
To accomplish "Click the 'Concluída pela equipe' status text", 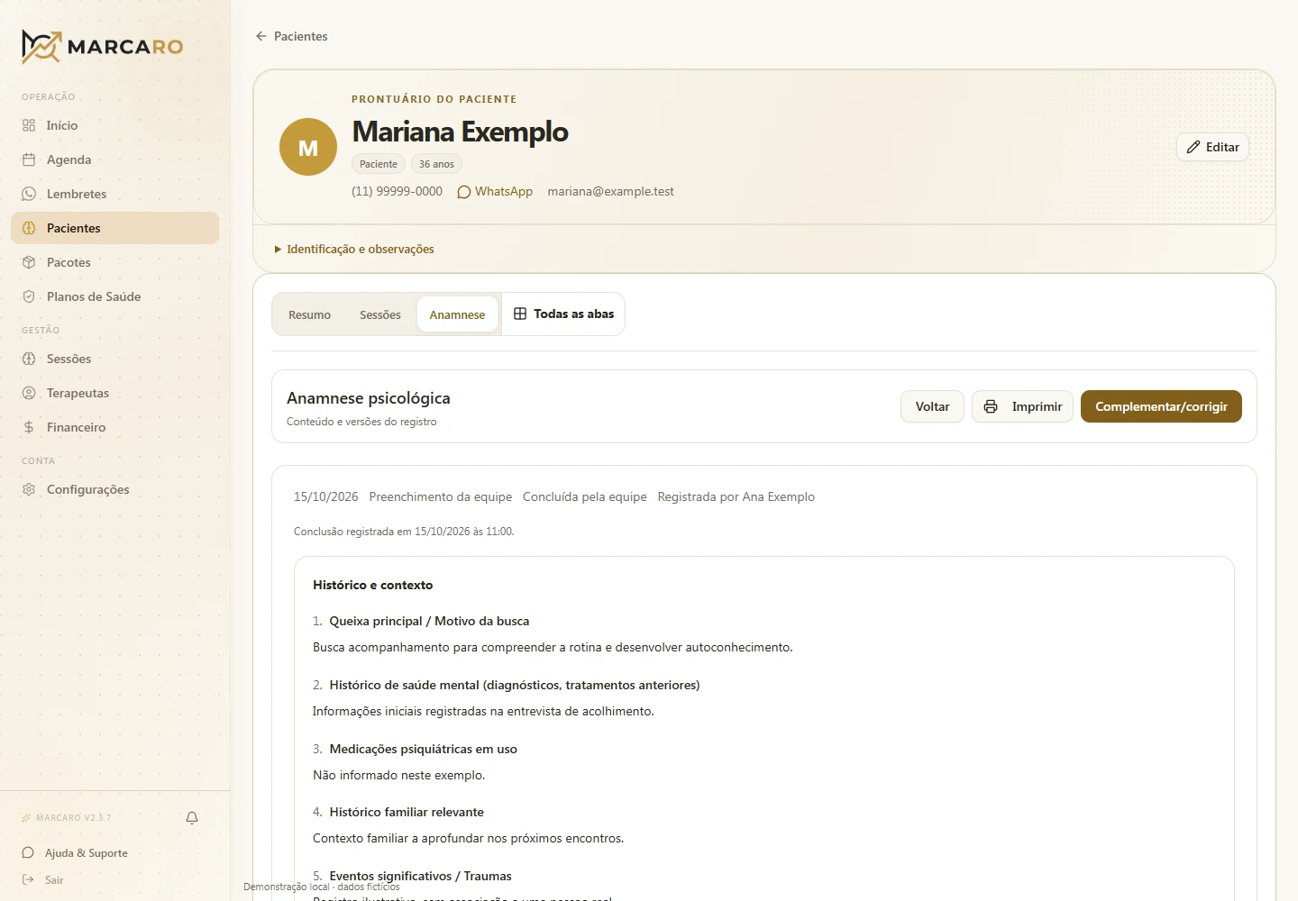I will pyautogui.click(x=585, y=496).
